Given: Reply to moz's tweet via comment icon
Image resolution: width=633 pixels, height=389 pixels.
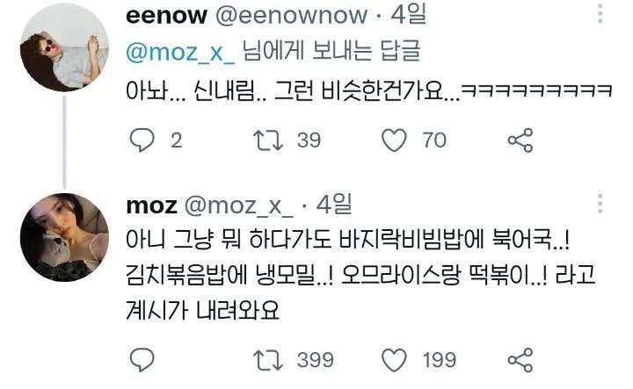Looking at the screenshot, I should pyautogui.click(x=142, y=359).
